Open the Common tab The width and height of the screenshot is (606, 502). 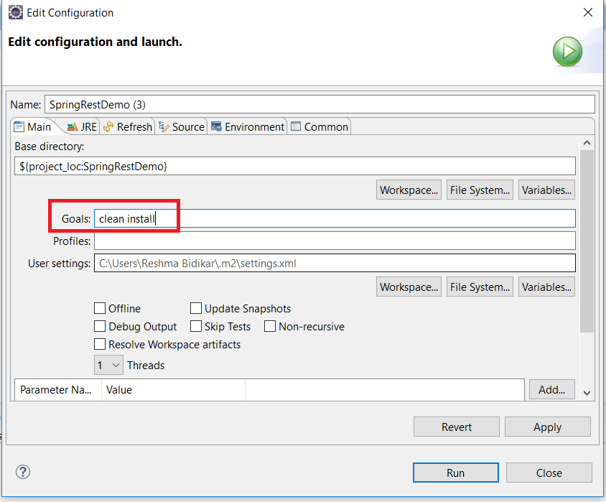[x=319, y=126]
